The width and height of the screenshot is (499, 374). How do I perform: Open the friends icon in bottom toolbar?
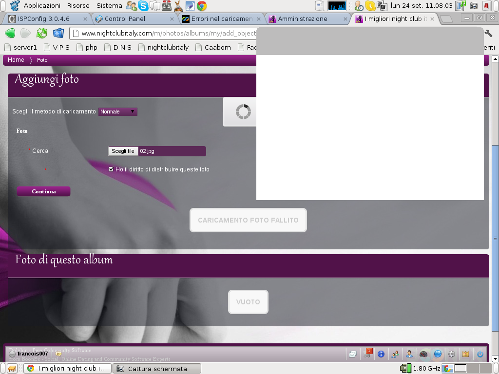[395, 355]
